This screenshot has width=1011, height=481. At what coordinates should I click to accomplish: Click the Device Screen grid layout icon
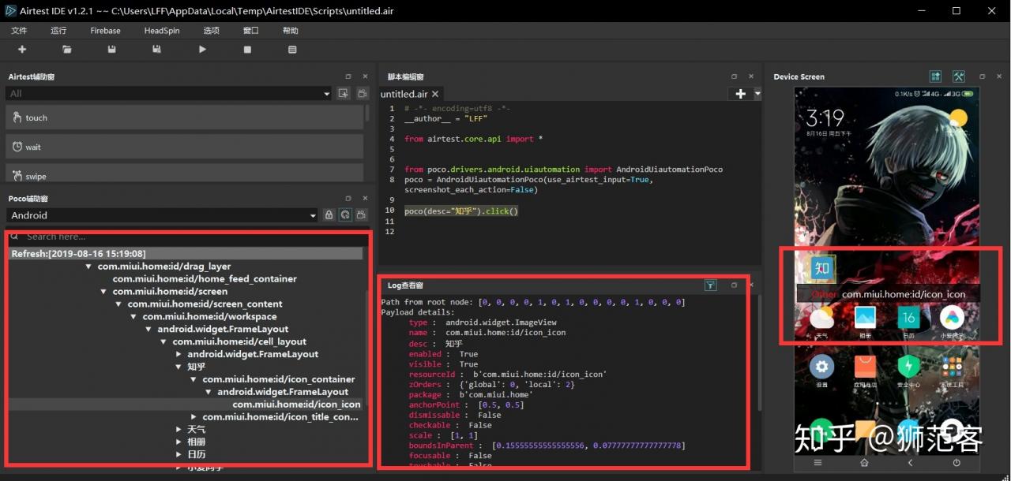pos(936,76)
